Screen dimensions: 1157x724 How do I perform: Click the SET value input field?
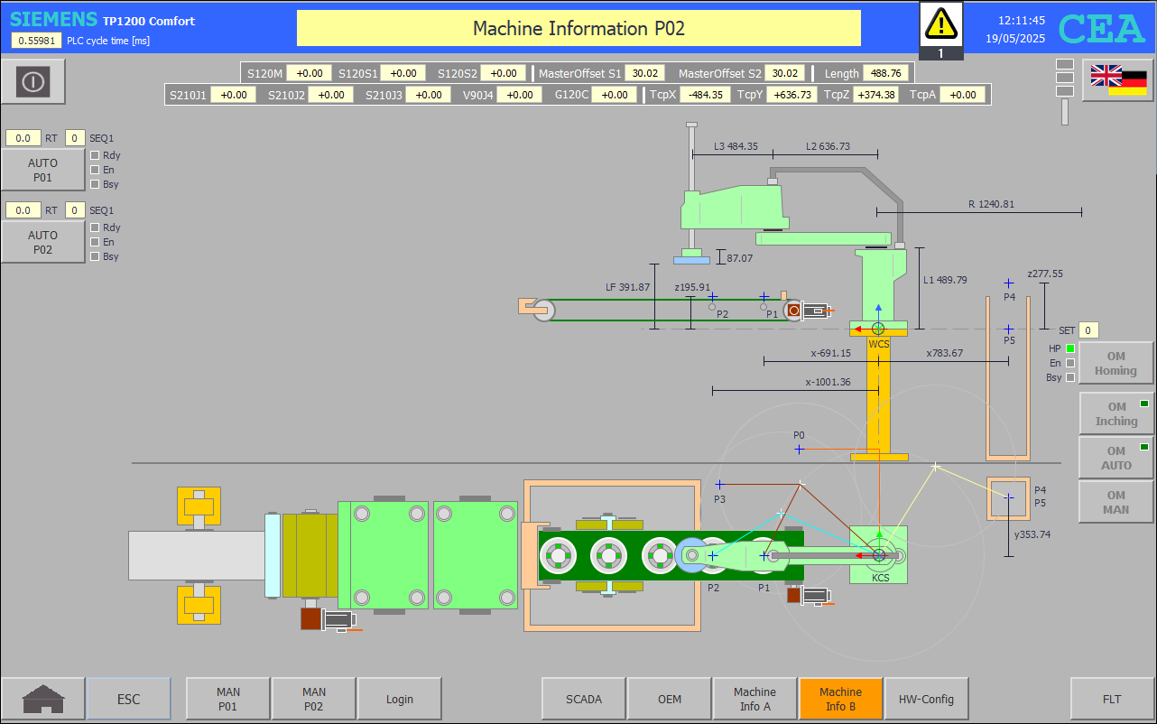[1088, 330]
